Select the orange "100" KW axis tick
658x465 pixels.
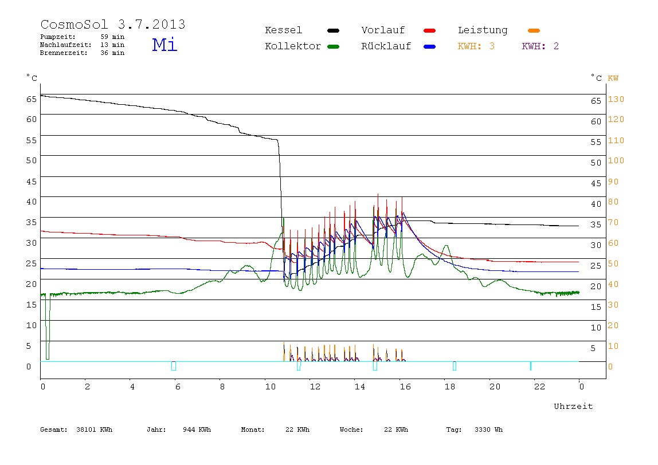(616, 160)
